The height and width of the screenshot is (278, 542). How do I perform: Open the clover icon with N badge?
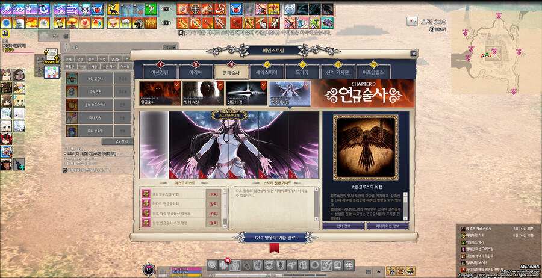click(x=224, y=265)
